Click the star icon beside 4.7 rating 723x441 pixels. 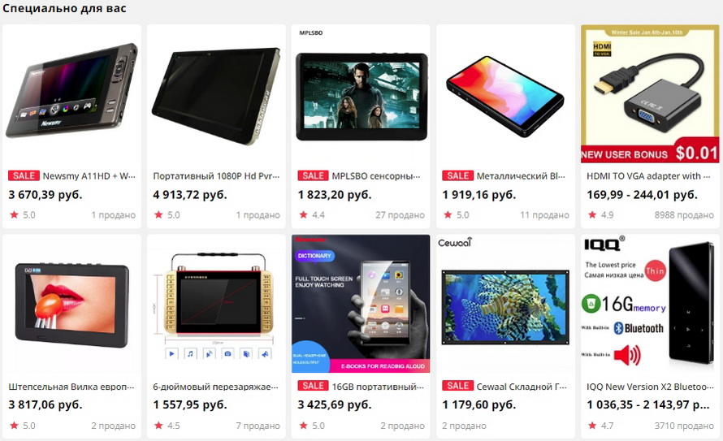592,426
